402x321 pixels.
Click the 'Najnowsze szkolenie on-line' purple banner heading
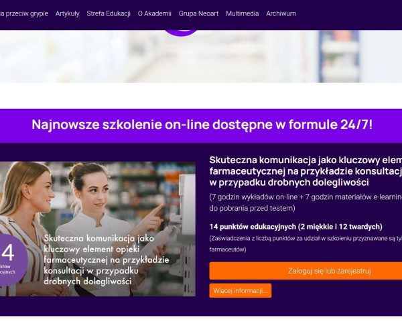(x=202, y=124)
